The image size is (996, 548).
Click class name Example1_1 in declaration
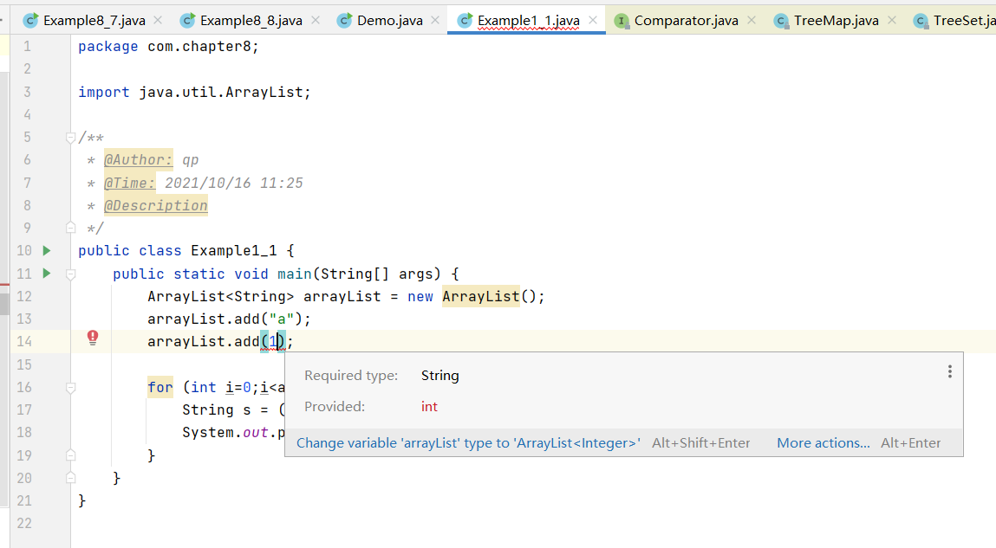(x=234, y=250)
